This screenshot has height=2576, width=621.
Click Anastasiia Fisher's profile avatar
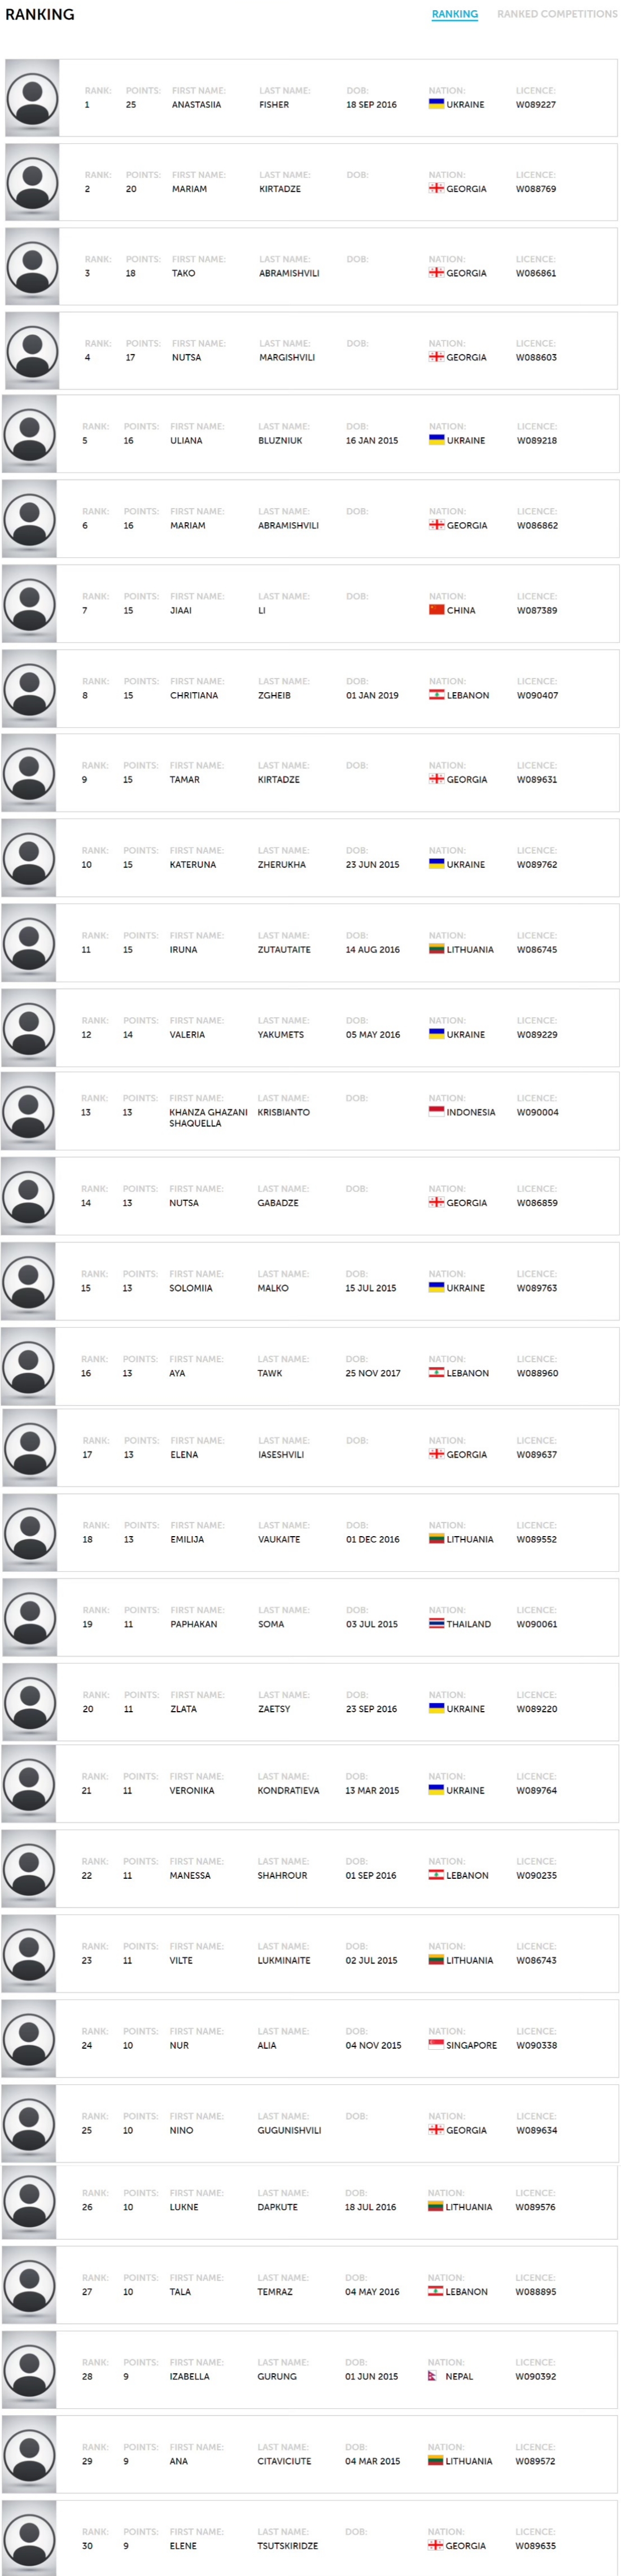click(x=32, y=98)
